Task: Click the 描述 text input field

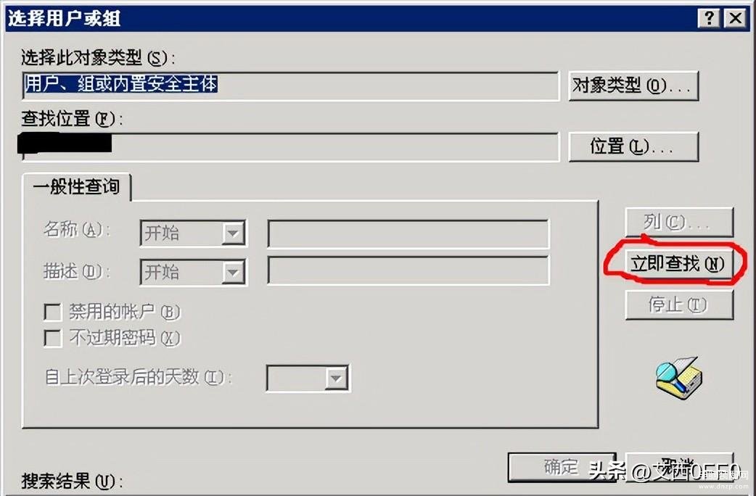Action: [408, 270]
